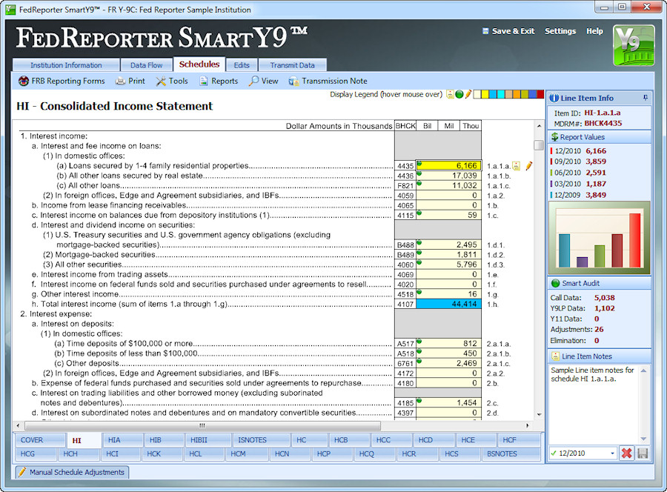Click the royal blue swatch in the Display Legend
667x492 pixels.
pyautogui.click(x=532, y=94)
